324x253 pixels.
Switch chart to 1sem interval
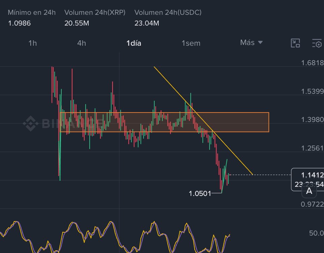coord(191,43)
